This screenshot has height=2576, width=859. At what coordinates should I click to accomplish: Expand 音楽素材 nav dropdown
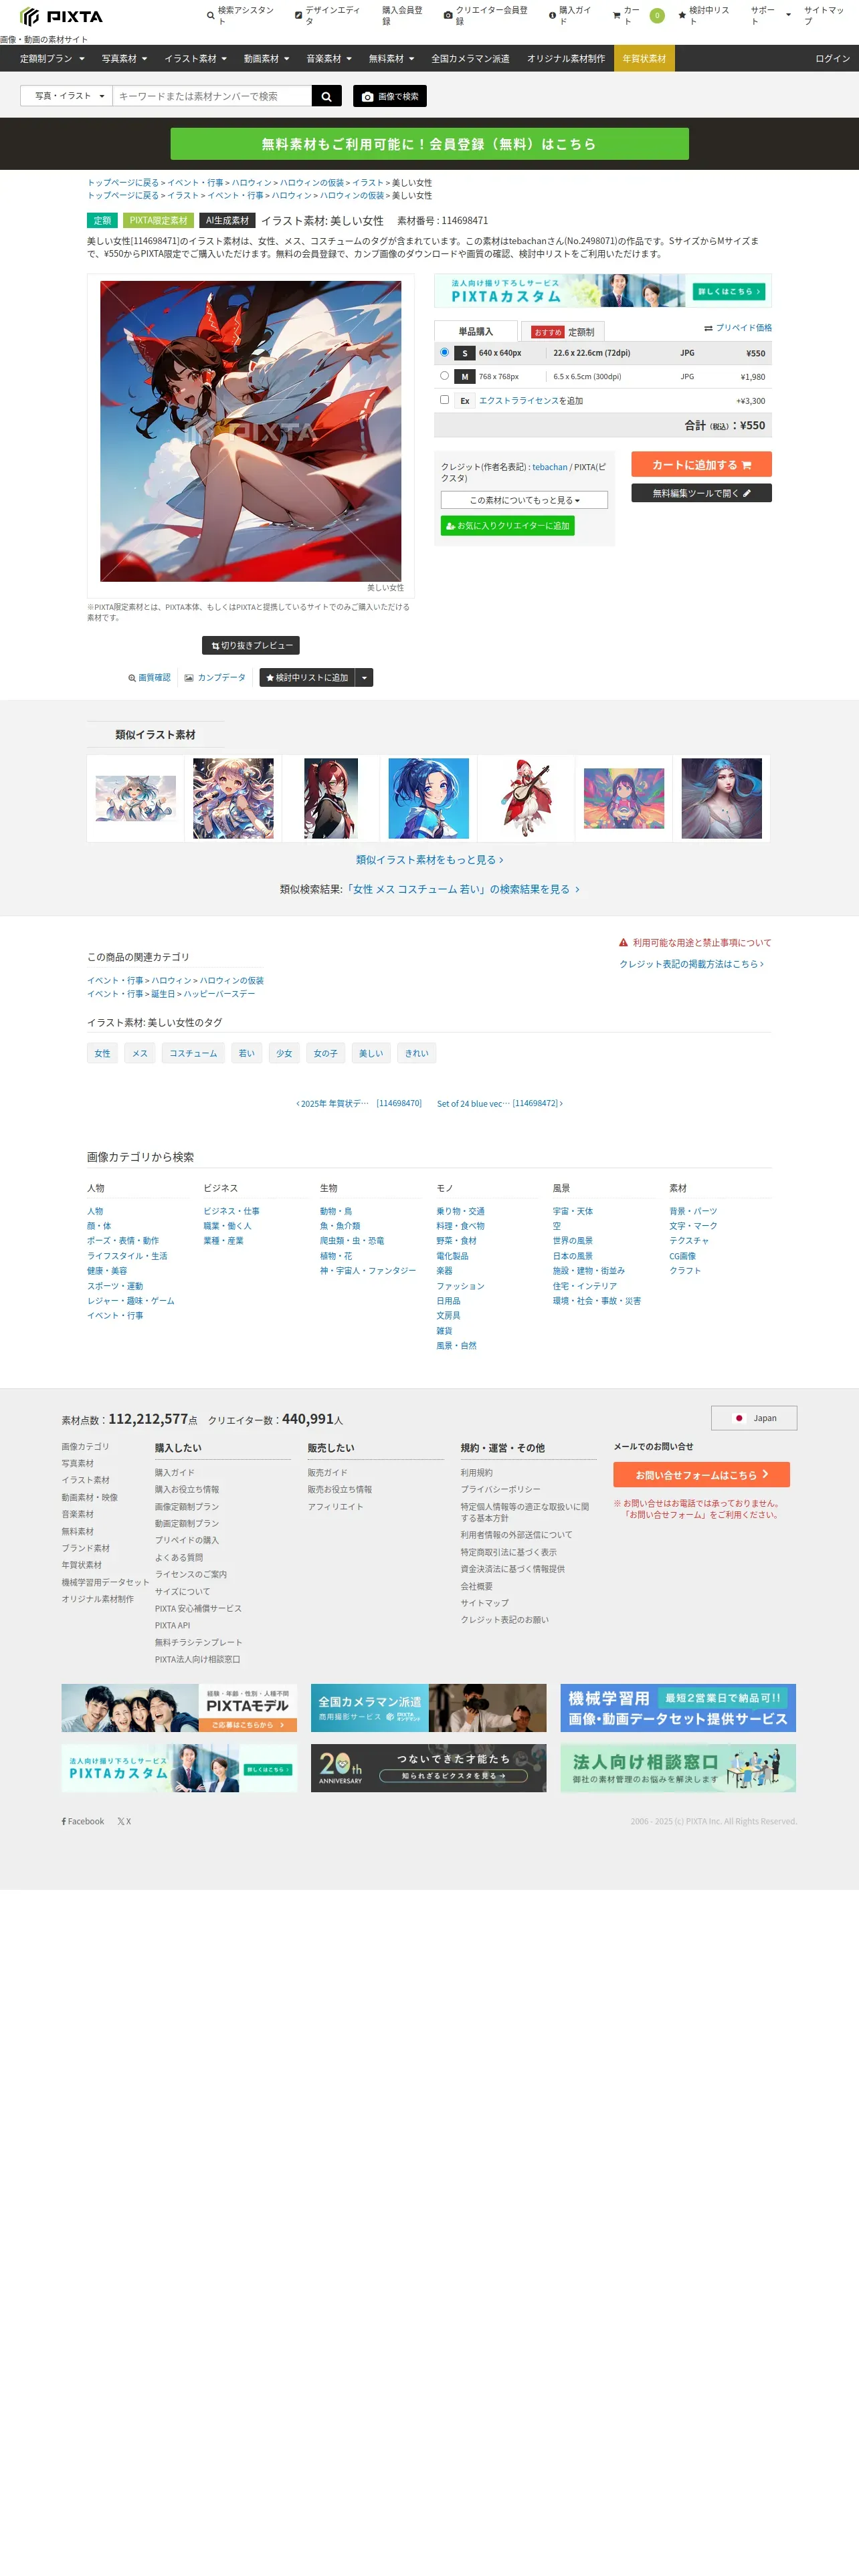point(329,58)
